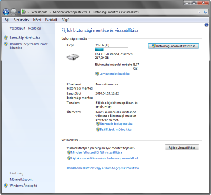Click the Nincs ütemezve text

107,84
